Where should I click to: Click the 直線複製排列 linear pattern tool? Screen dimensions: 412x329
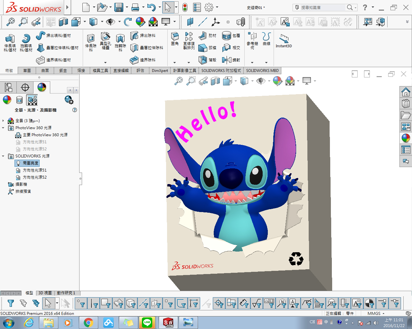click(189, 41)
